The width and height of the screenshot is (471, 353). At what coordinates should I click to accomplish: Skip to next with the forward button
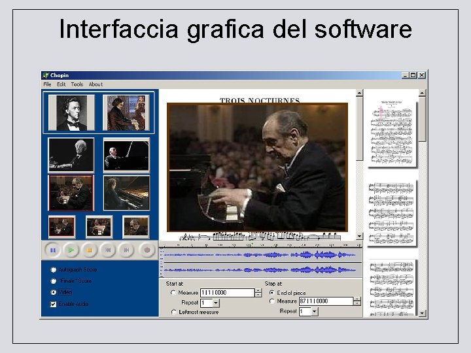coord(126,250)
